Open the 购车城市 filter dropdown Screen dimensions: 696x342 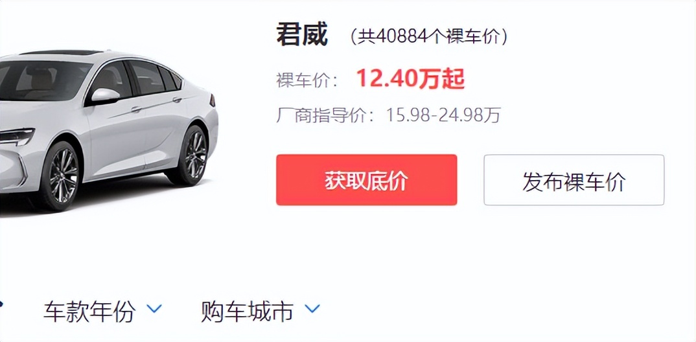(x=247, y=312)
